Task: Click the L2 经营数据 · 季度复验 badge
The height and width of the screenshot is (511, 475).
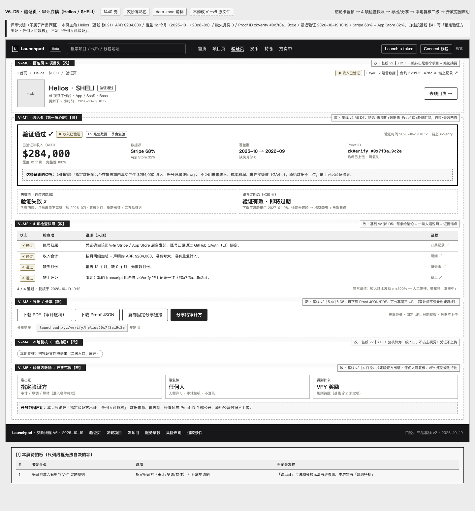Action: (107, 134)
